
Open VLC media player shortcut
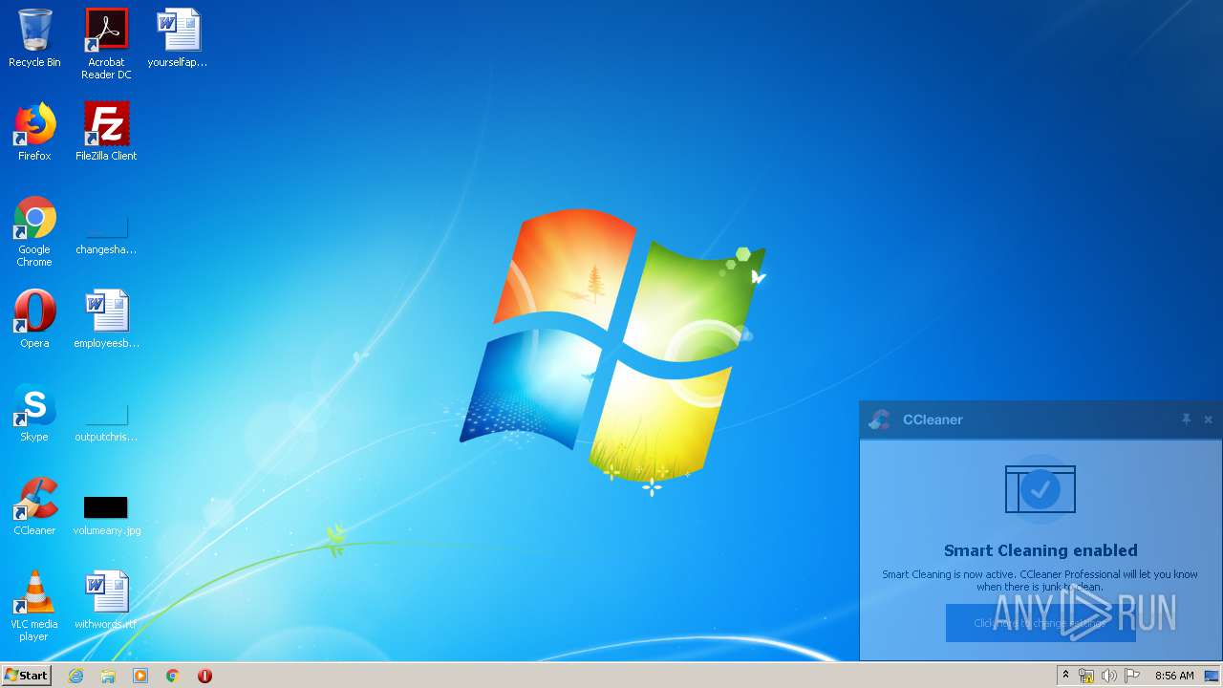coord(34,606)
